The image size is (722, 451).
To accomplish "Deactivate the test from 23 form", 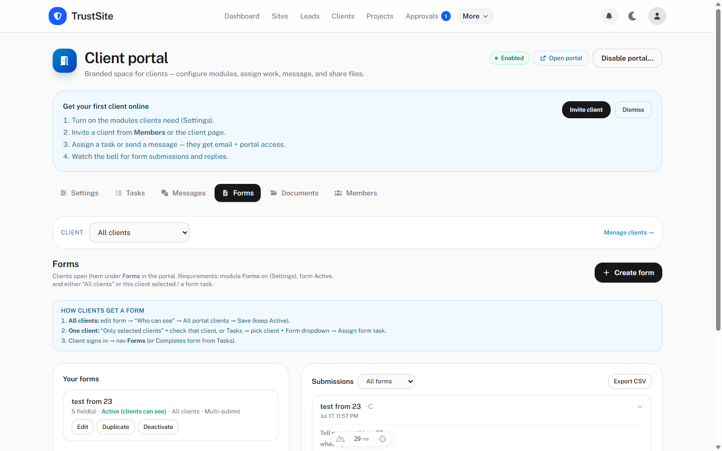I will point(158,427).
